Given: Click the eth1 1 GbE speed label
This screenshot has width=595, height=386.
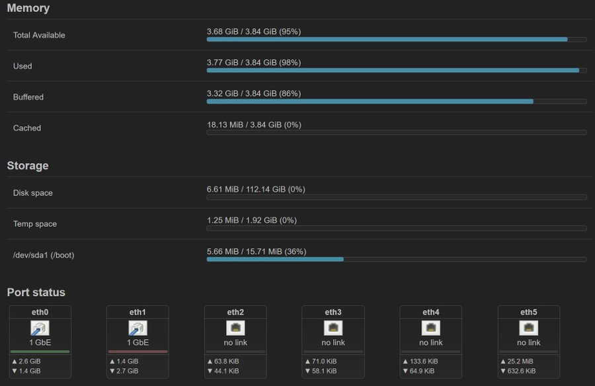Looking at the screenshot, I should click(x=138, y=342).
